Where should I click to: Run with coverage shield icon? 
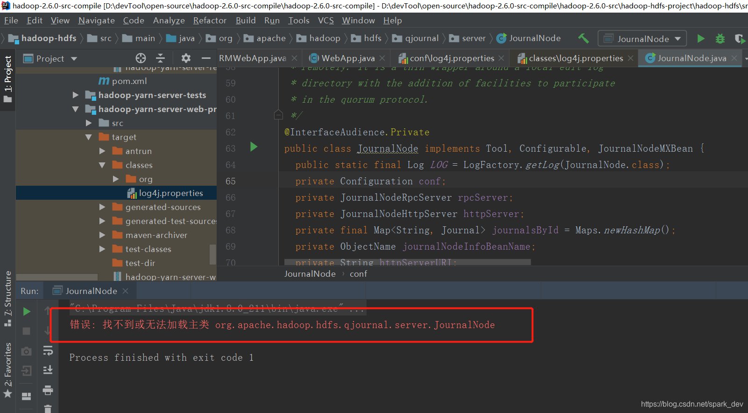740,39
